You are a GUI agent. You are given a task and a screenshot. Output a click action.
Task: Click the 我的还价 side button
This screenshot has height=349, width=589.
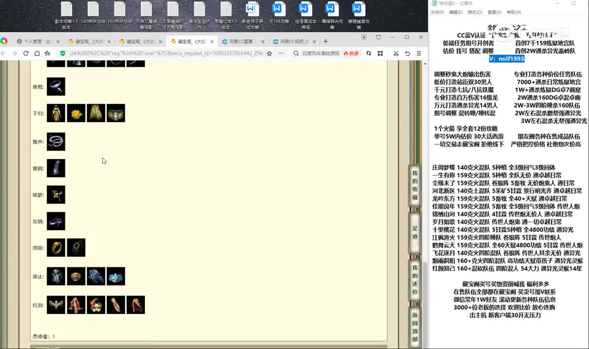[x=415, y=280]
